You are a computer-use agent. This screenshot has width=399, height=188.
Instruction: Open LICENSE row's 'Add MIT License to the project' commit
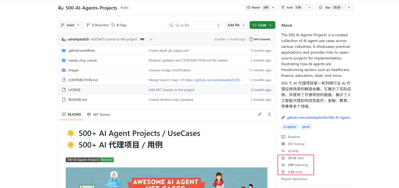(x=172, y=90)
